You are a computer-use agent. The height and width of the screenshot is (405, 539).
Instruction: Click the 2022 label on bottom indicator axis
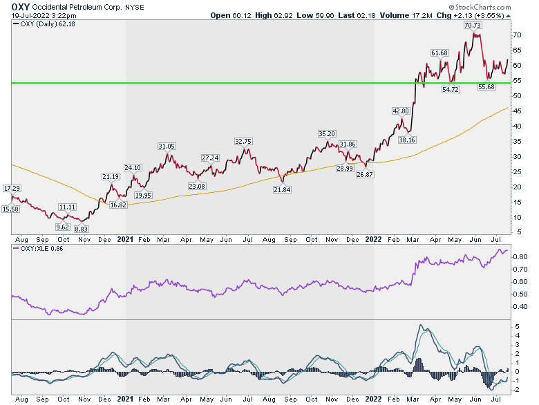coord(373,399)
